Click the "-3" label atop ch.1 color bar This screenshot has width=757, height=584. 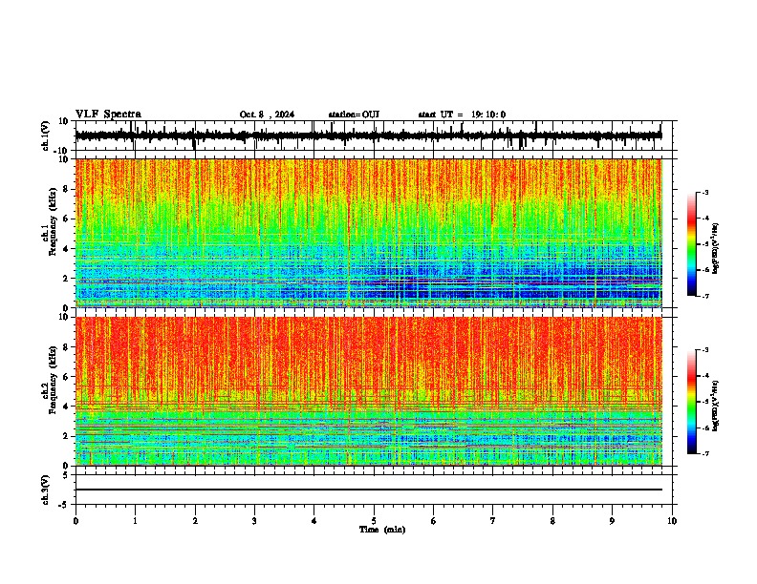click(x=704, y=192)
